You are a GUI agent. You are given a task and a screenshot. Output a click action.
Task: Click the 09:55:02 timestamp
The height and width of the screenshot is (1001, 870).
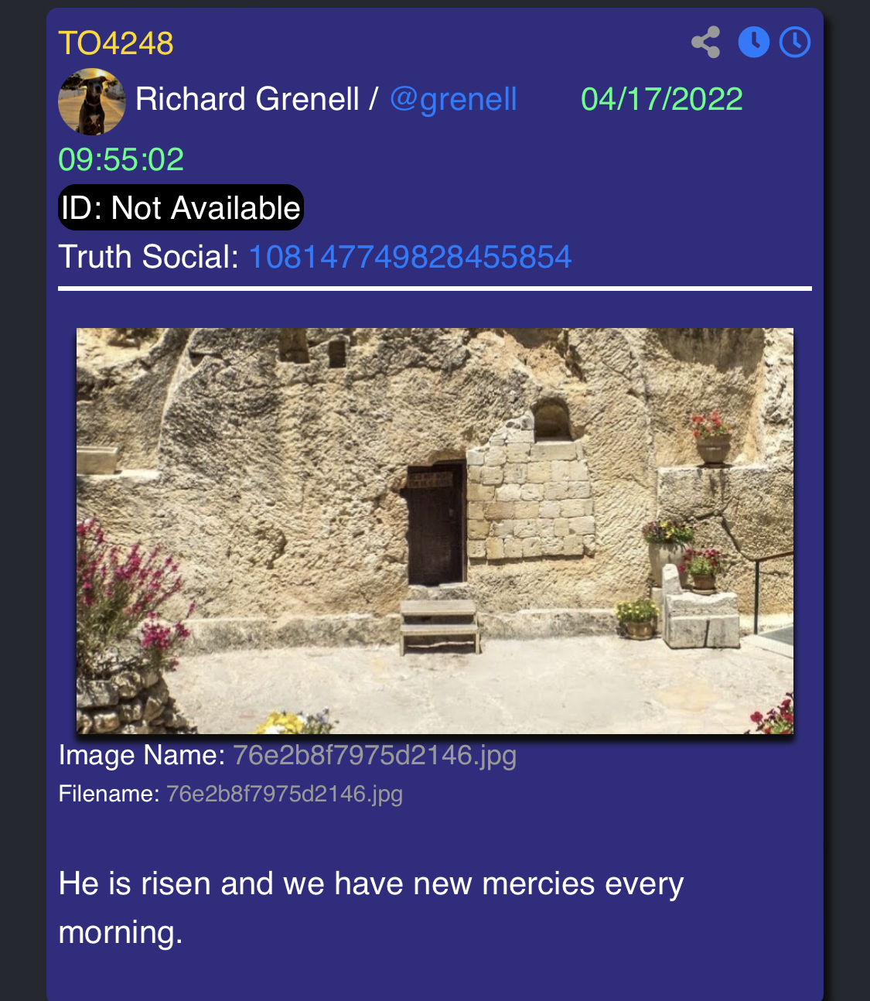[x=121, y=159]
